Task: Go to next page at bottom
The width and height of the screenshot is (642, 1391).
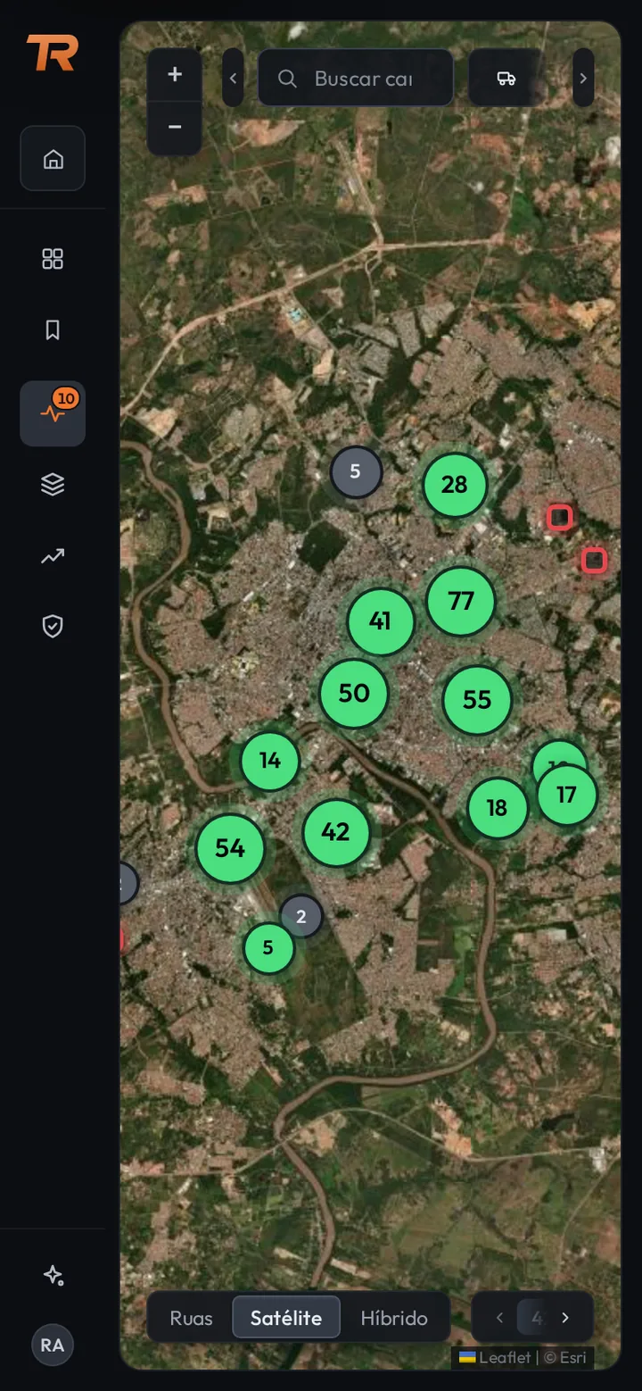Action: tap(565, 1318)
